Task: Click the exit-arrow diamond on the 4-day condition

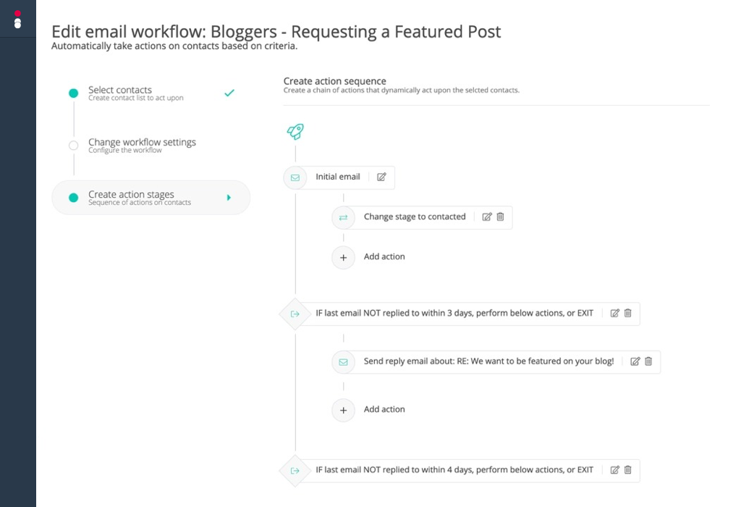Action: click(295, 470)
